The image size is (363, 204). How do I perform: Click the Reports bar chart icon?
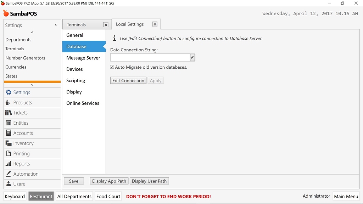pyautogui.click(x=8, y=164)
